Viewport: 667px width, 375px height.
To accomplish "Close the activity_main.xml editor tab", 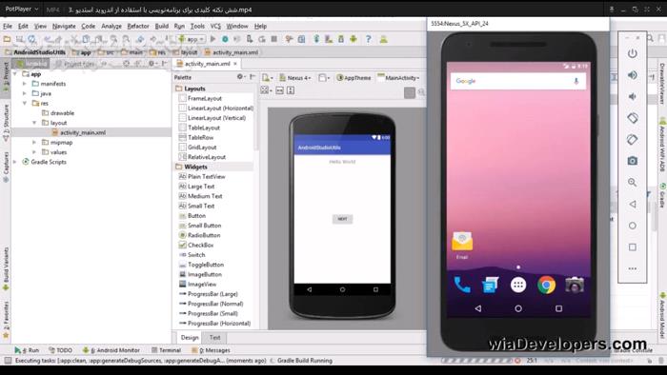I will pos(235,64).
